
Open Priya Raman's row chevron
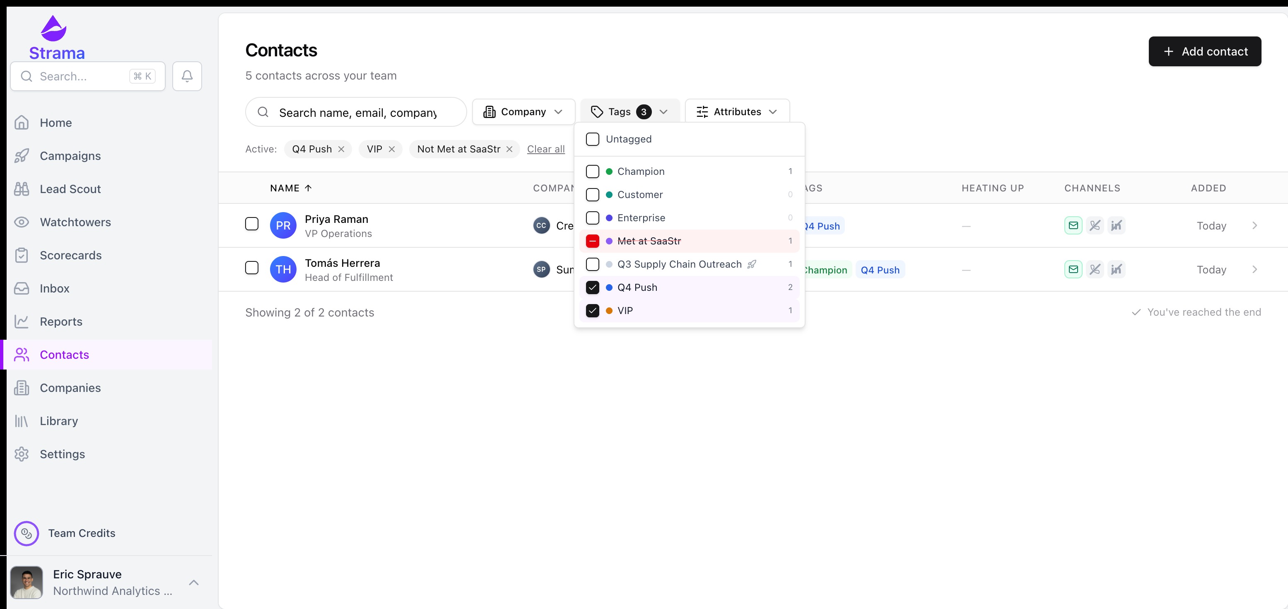1254,225
